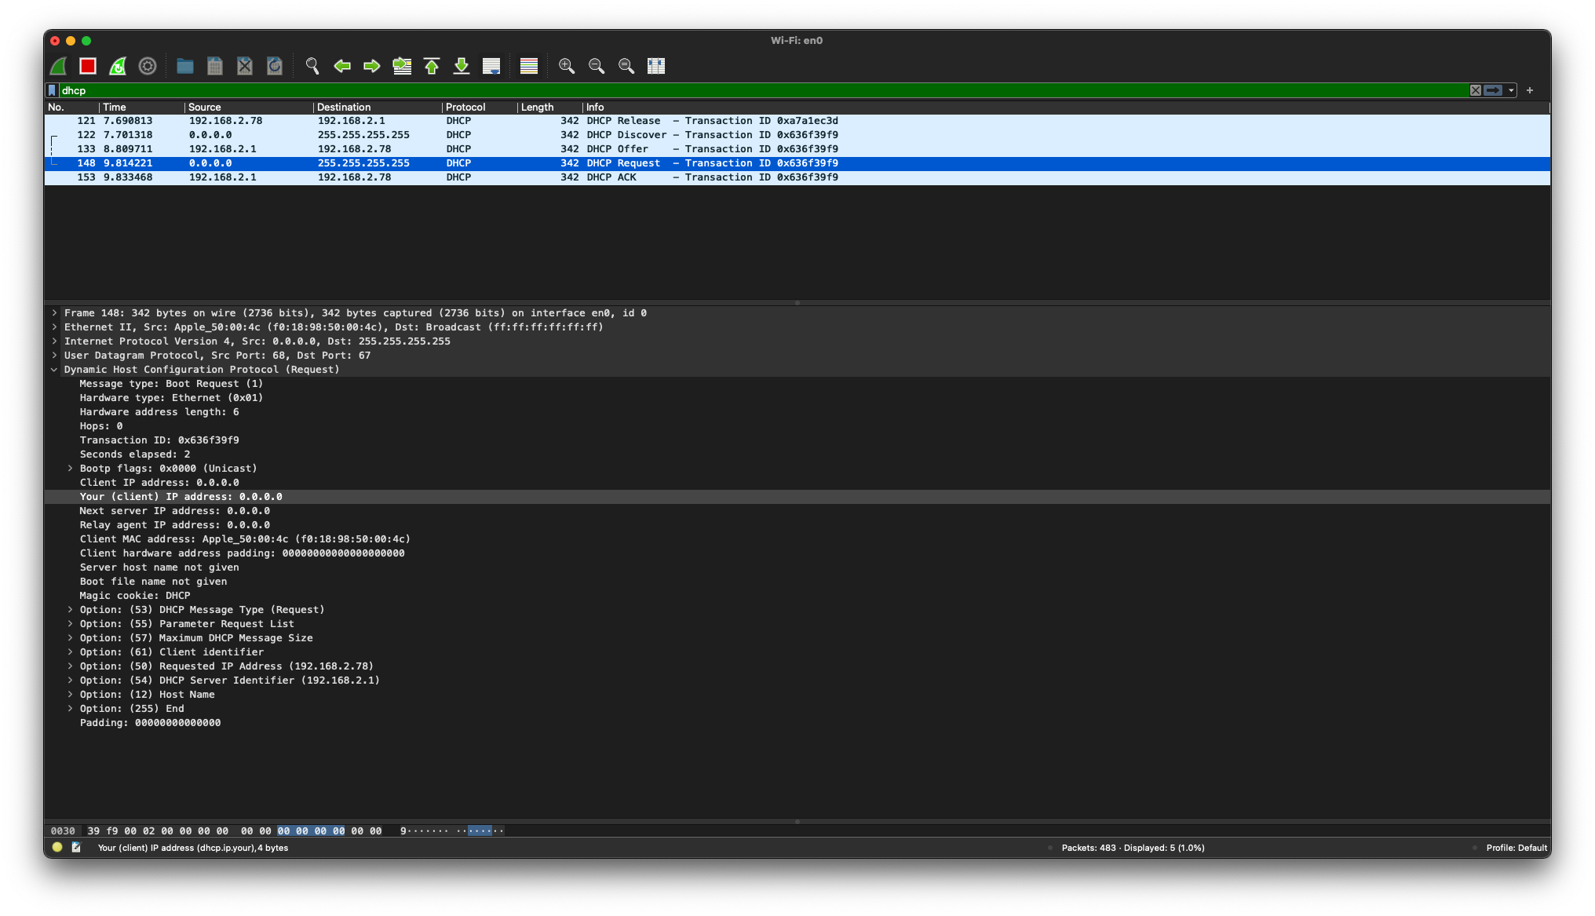Screen dimensions: 1595x916
Task: Go back in packet history
Action: (342, 66)
